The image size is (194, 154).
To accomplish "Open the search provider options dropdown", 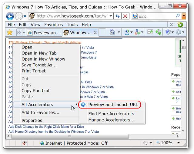I will (184, 16).
